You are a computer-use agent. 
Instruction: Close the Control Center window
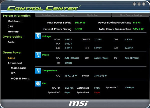tap(144, 4)
